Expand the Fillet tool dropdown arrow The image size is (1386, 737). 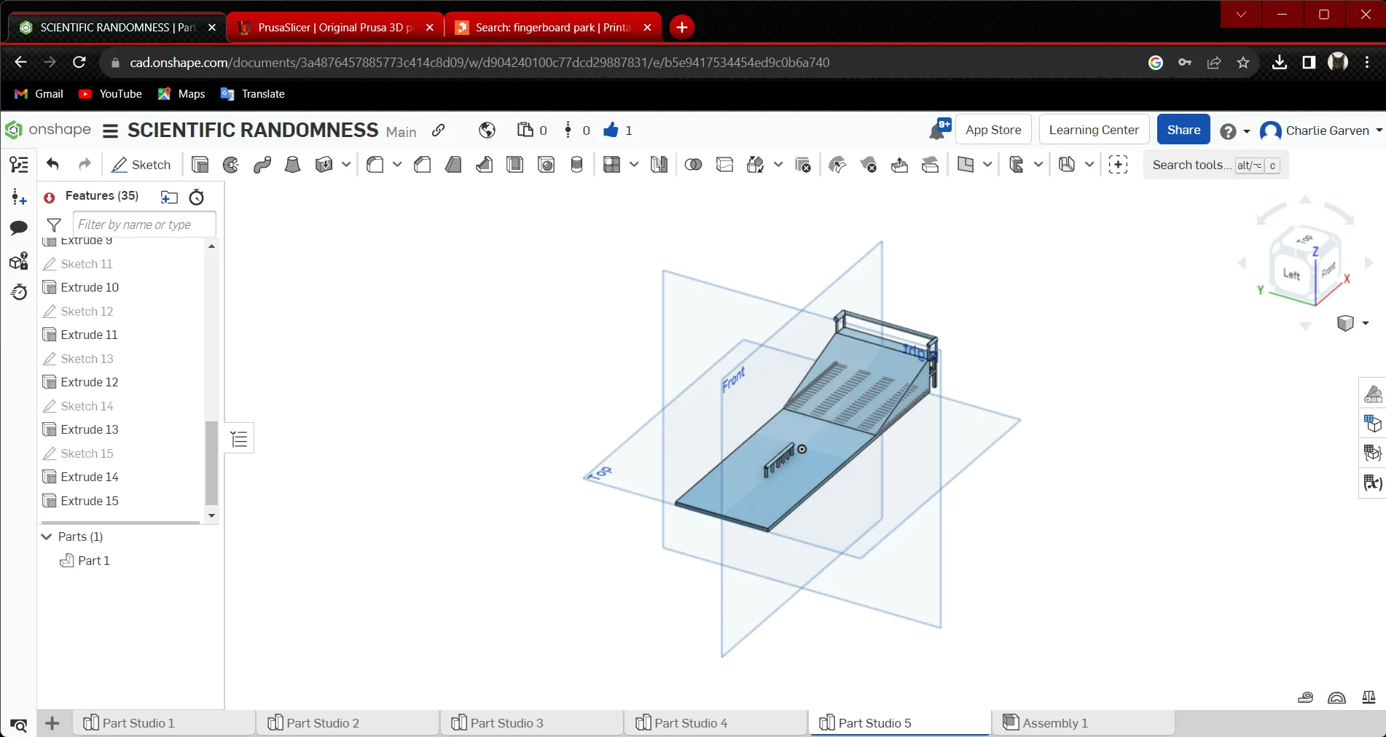click(x=397, y=165)
